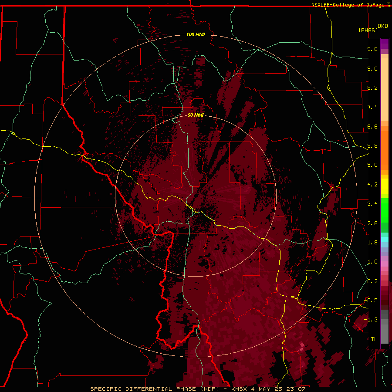Click the TH threshold label on scale
Screen dimensions: 392x392
tap(374, 339)
